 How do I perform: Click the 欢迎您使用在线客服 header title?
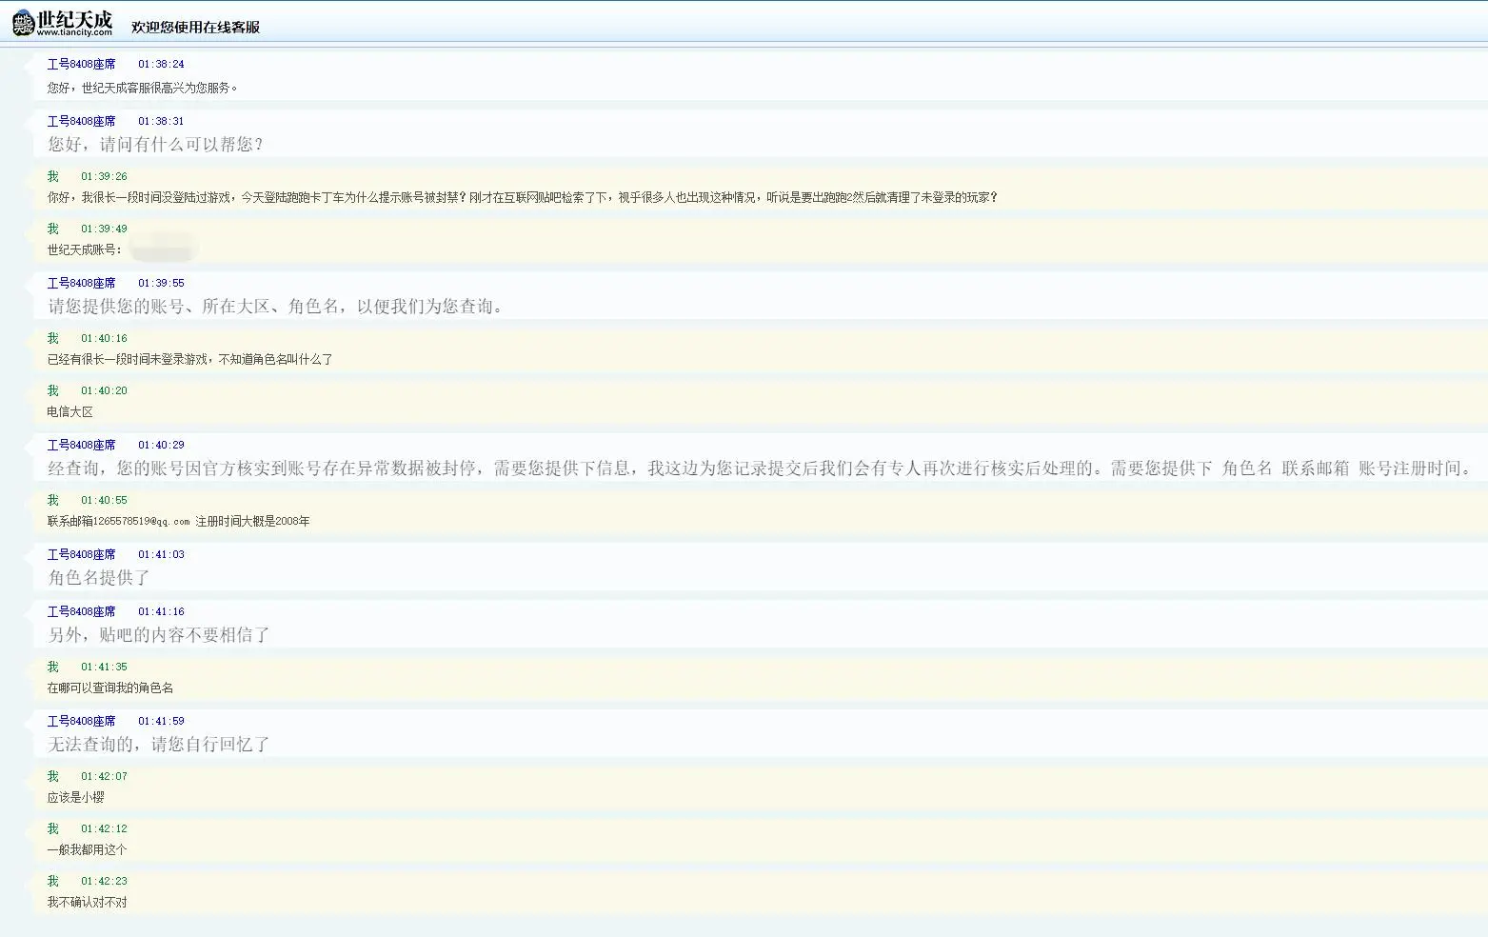(195, 28)
